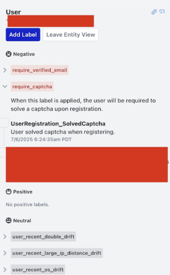Select the user_recent_large_ip_distance_drift tag
This screenshot has height=275, width=170.
pos(57,253)
